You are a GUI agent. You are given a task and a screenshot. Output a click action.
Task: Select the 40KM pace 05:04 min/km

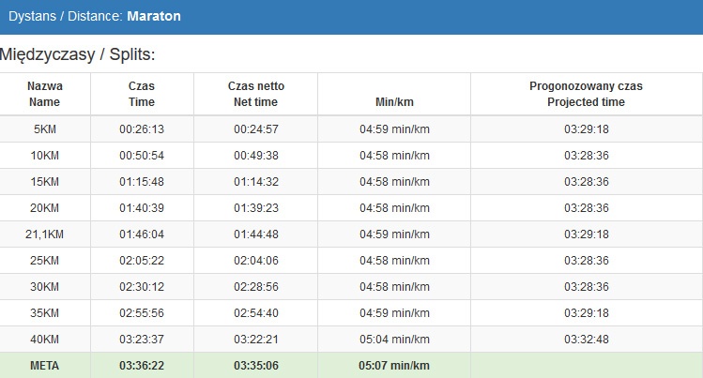pyautogui.click(x=394, y=340)
